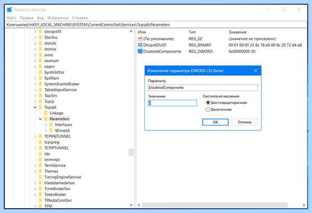
Task: Click the folder icon of StorSvc key
Action: tap(41, 37)
